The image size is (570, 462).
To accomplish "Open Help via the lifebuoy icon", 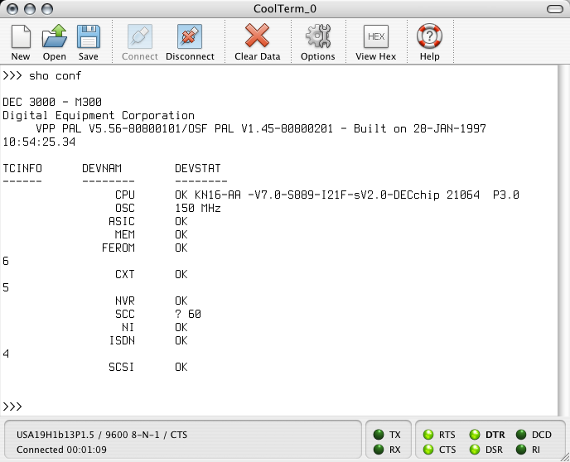I will [429, 36].
